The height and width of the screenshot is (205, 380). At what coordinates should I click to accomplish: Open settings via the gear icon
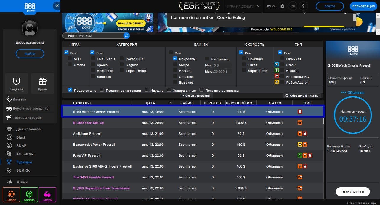pos(282,6)
